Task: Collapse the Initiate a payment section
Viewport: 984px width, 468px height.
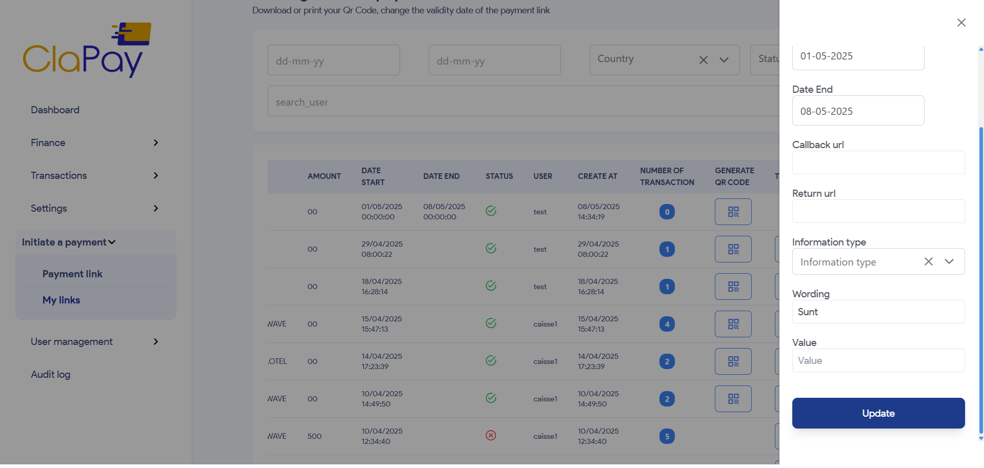Action: point(69,242)
